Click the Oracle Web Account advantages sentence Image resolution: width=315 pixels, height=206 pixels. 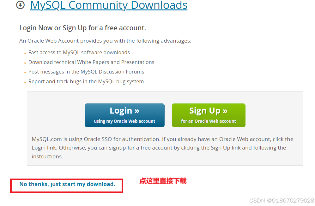pos(105,41)
